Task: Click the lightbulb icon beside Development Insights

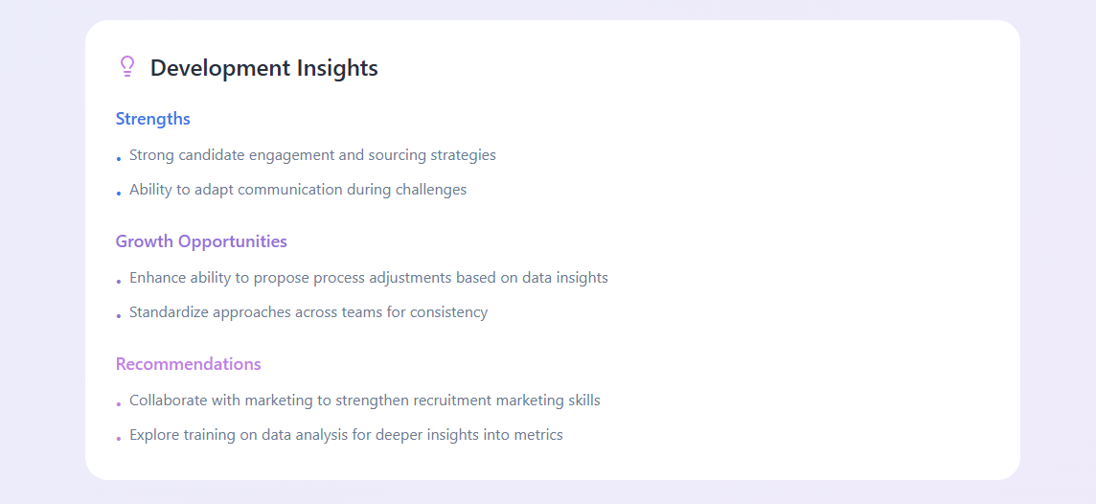Action: (126, 66)
